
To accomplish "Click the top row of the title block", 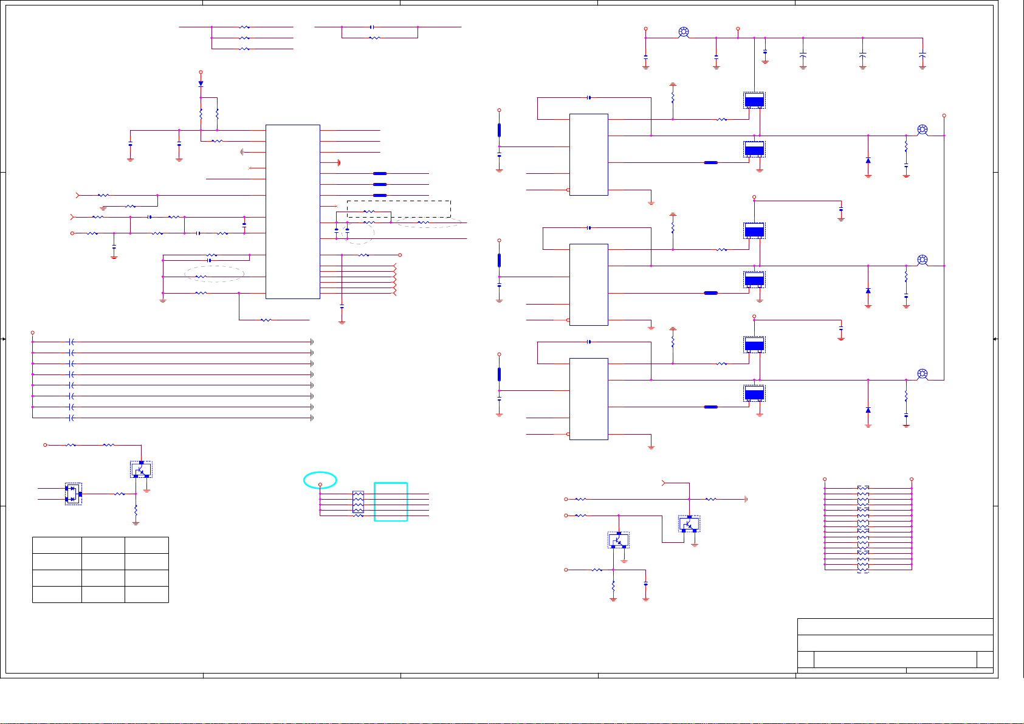I will coord(895,627).
